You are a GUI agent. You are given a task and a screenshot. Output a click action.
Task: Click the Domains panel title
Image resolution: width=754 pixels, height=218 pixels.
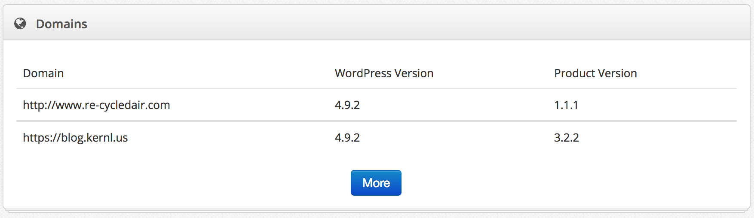pyautogui.click(x=61, y=24)
